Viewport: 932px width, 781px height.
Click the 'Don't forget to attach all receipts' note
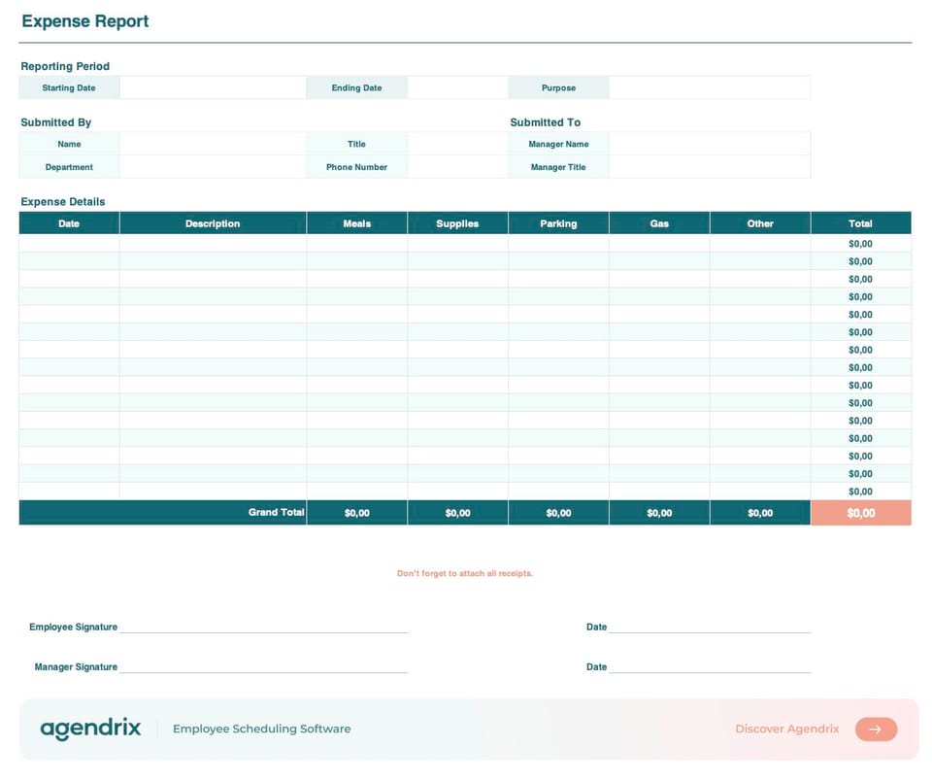pyautogui.click(x=465, y=573)
